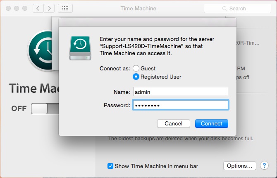Click the large Time Machine clock icon
Viewport: 277px width, 178px height.
tap(40, 50)
